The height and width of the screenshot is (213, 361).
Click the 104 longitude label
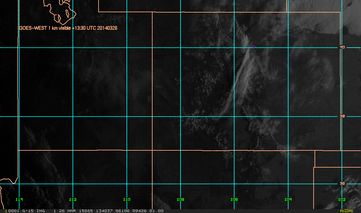tap(288, 199)
